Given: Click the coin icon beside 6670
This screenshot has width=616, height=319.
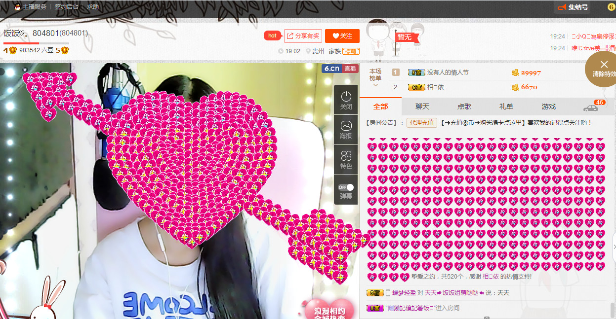Looking at the screenshot, I should pyautogui.click(x=515, y=87).
